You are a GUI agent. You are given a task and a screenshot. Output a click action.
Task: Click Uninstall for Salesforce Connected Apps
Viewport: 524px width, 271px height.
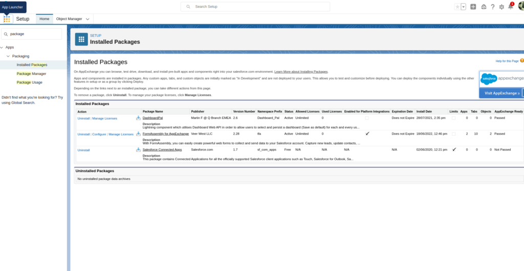point(83,150)
